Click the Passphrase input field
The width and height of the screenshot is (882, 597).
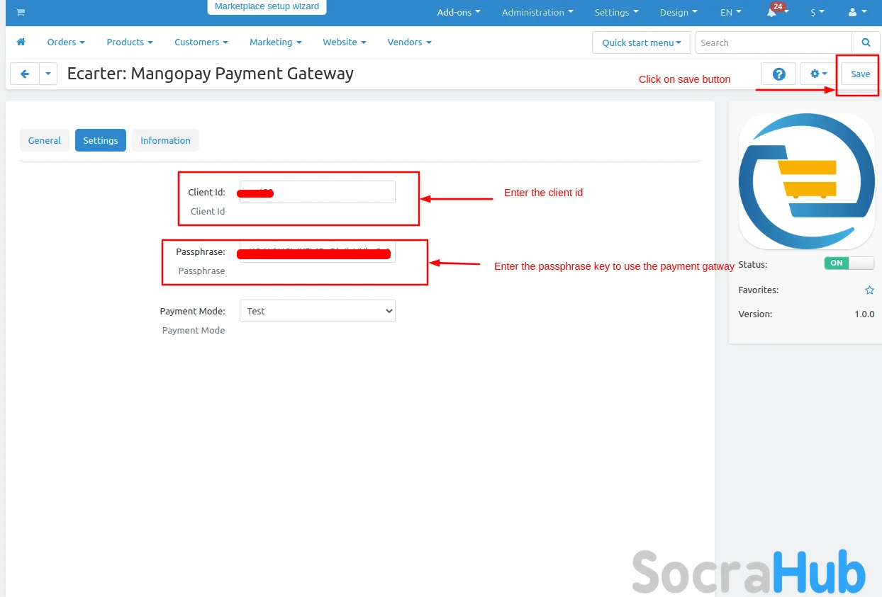pos(317,251)
